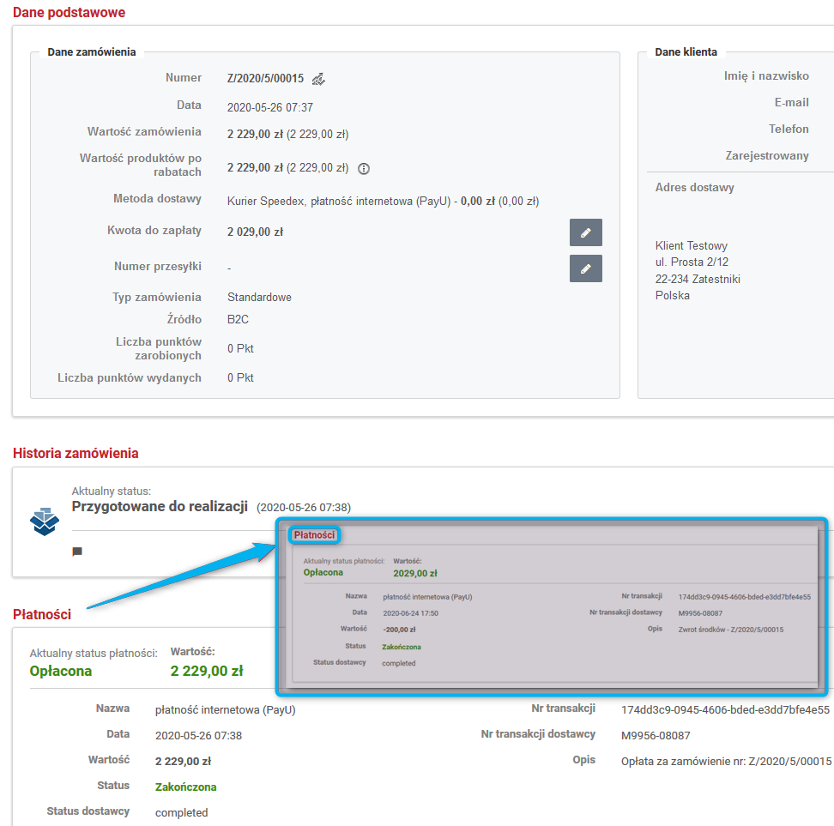Click the refund date 2020-06-24 17:50 in popup
834x826 pixels.
(411, 613)
